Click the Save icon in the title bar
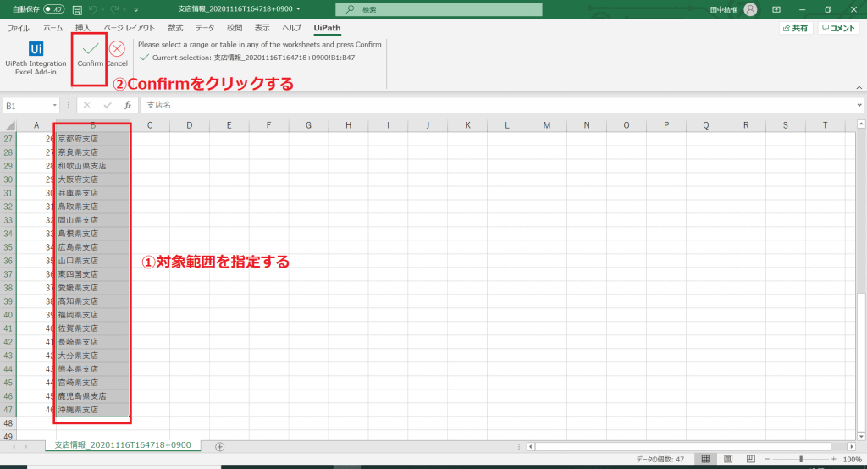The height and width of the screenshot is (469, 867). (78, 9)
